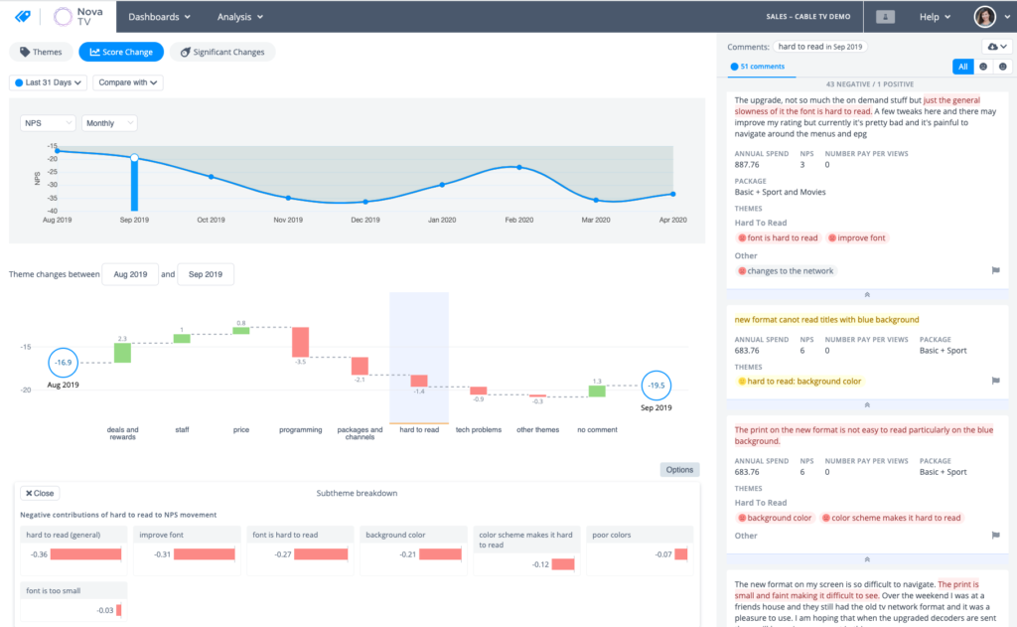Screen dimensions: 1017x627
Task: Filter comments by positive face icon
Action: tap(1003, 67)
